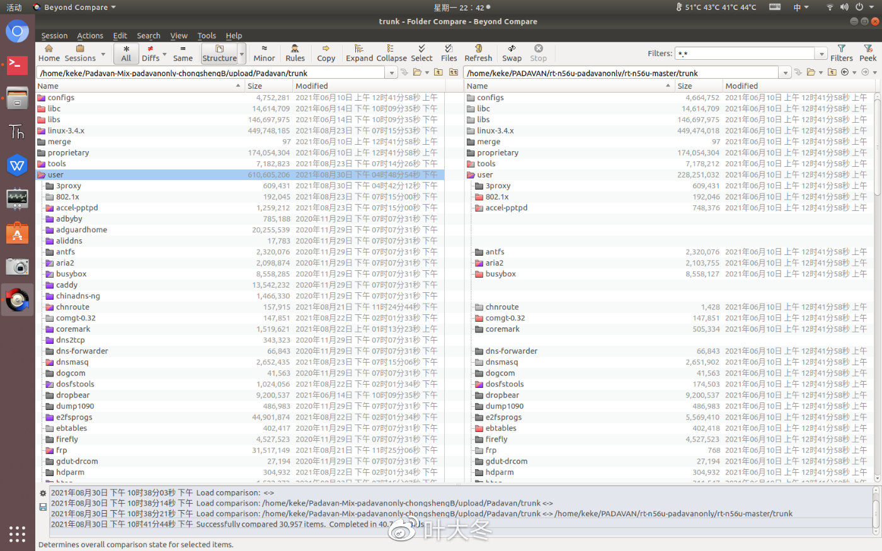
Task: Toggle the Filters panel button
Action: 841,53
